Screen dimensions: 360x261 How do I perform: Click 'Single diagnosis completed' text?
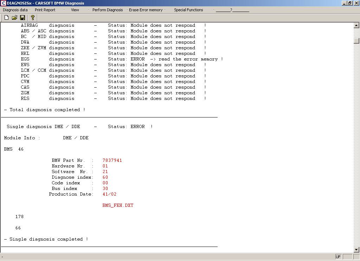46,239
